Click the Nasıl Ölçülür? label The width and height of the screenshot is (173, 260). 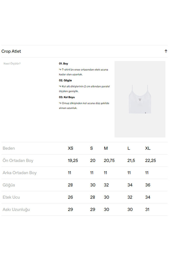[x=12, y=63]
